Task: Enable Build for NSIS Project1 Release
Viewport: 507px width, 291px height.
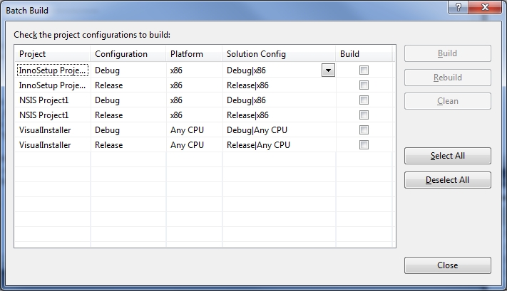Action: pos(364,115)
